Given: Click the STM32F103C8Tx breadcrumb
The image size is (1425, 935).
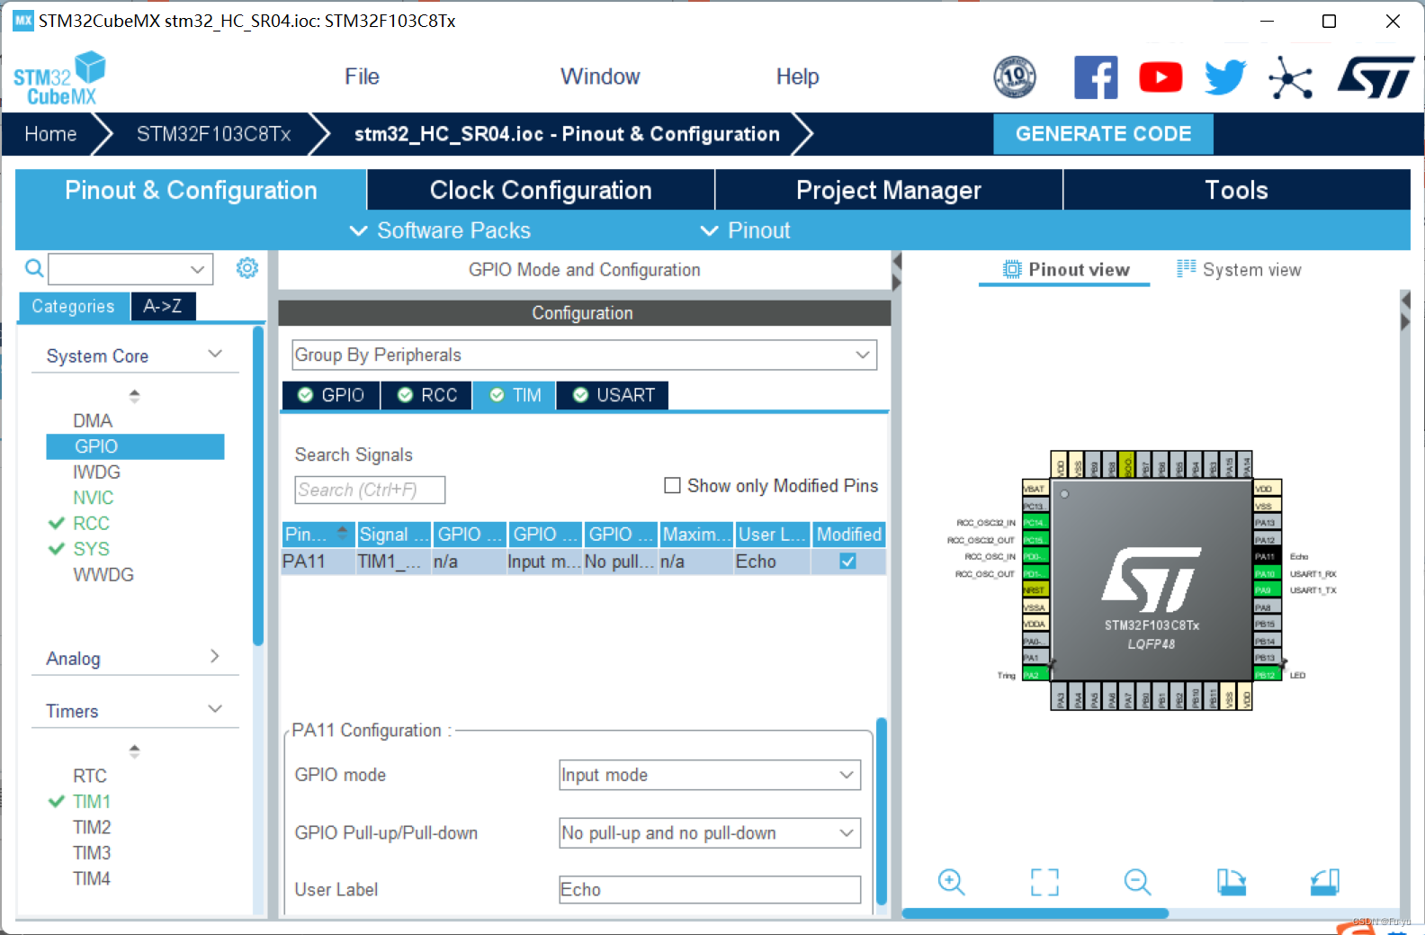Looking at the screenshot, I should (x=213, y=134).
